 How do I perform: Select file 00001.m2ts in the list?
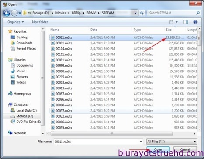[123, 43]
